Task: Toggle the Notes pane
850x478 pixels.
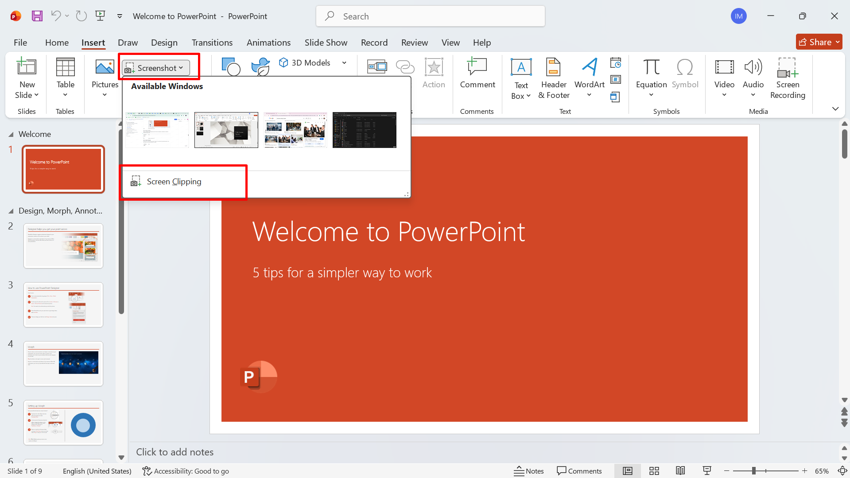Action: tap(528, 471)
